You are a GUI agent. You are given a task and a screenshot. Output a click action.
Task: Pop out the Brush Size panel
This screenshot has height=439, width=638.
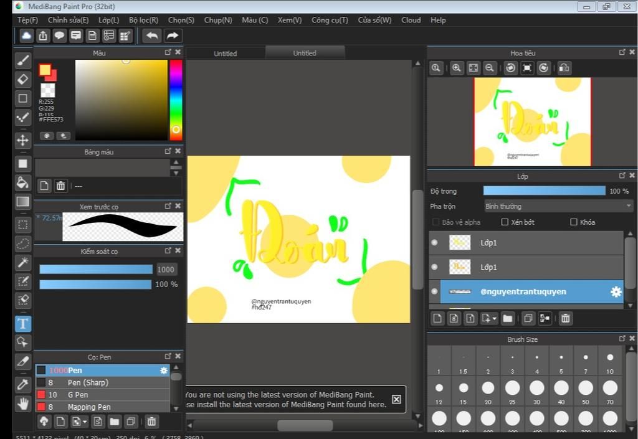click(x=622, y=338)
